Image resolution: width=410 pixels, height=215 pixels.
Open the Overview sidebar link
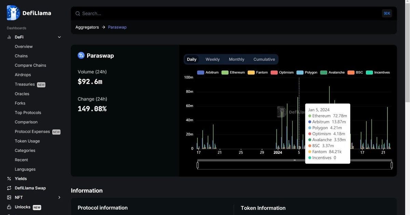pyautogui.click(x=24, y=46)
